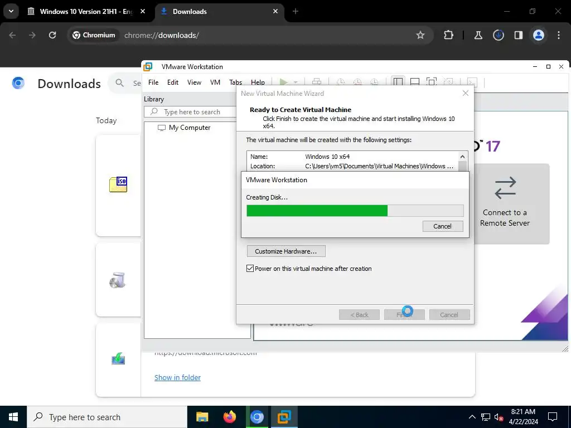Image resolution: width=571 pixels, height=428 pixels.
Task: Click the wizard Finish button
Action: (404, 315)
